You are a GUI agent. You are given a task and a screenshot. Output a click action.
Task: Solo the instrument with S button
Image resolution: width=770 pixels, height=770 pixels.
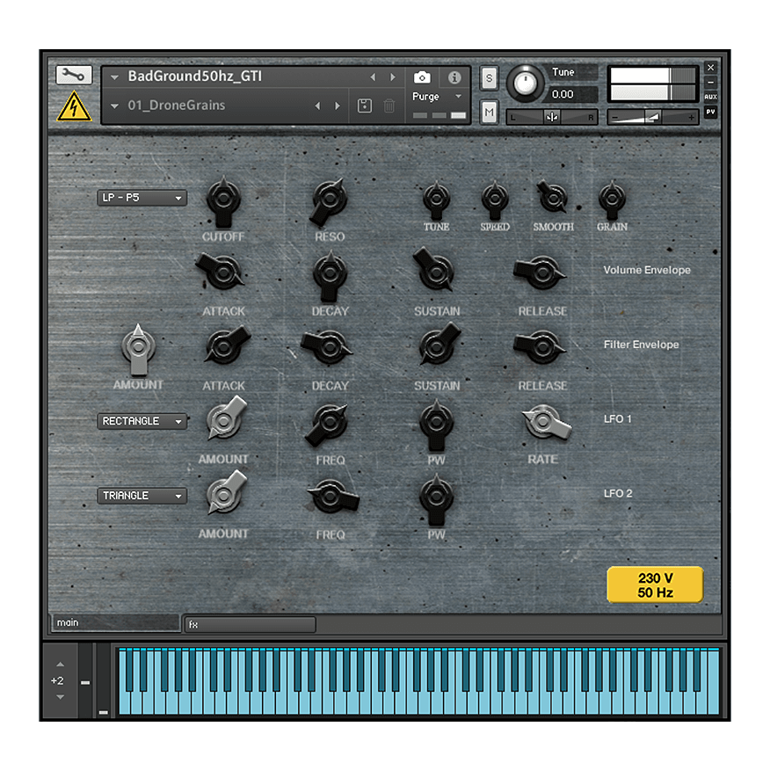click(490, 78)
